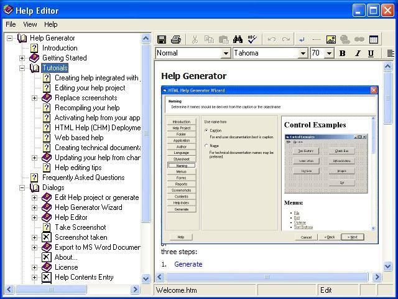Click the Save toolbar icon

point(162,39)
